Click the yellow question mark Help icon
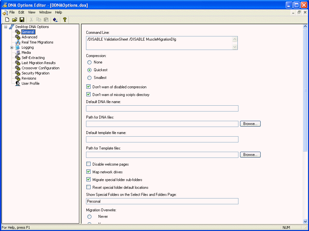309x231 pixels. coord(65,20)
